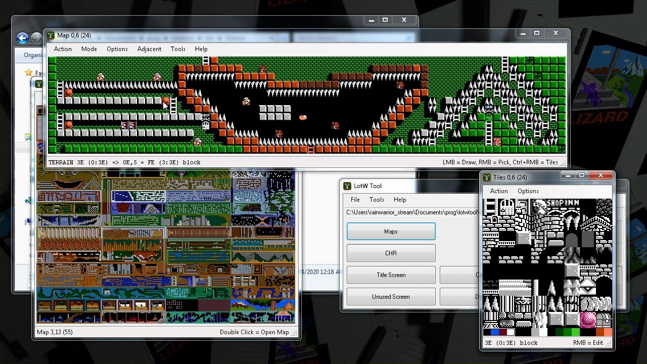Click the Organize button in Explorer

(x=33, y=55)
